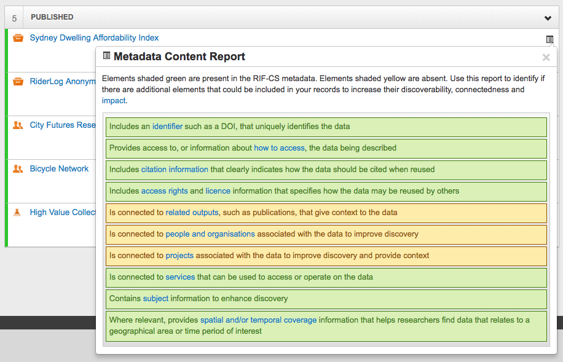
Task: Open the Bicycle Network record
Action: (59, 169)
